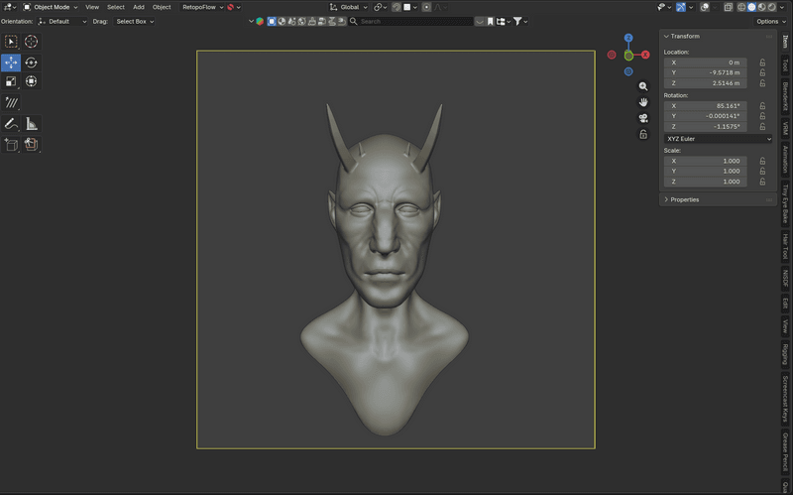Screen dimensions: 793x495
Task: Activate the Move tool
Action: point(11,62)
